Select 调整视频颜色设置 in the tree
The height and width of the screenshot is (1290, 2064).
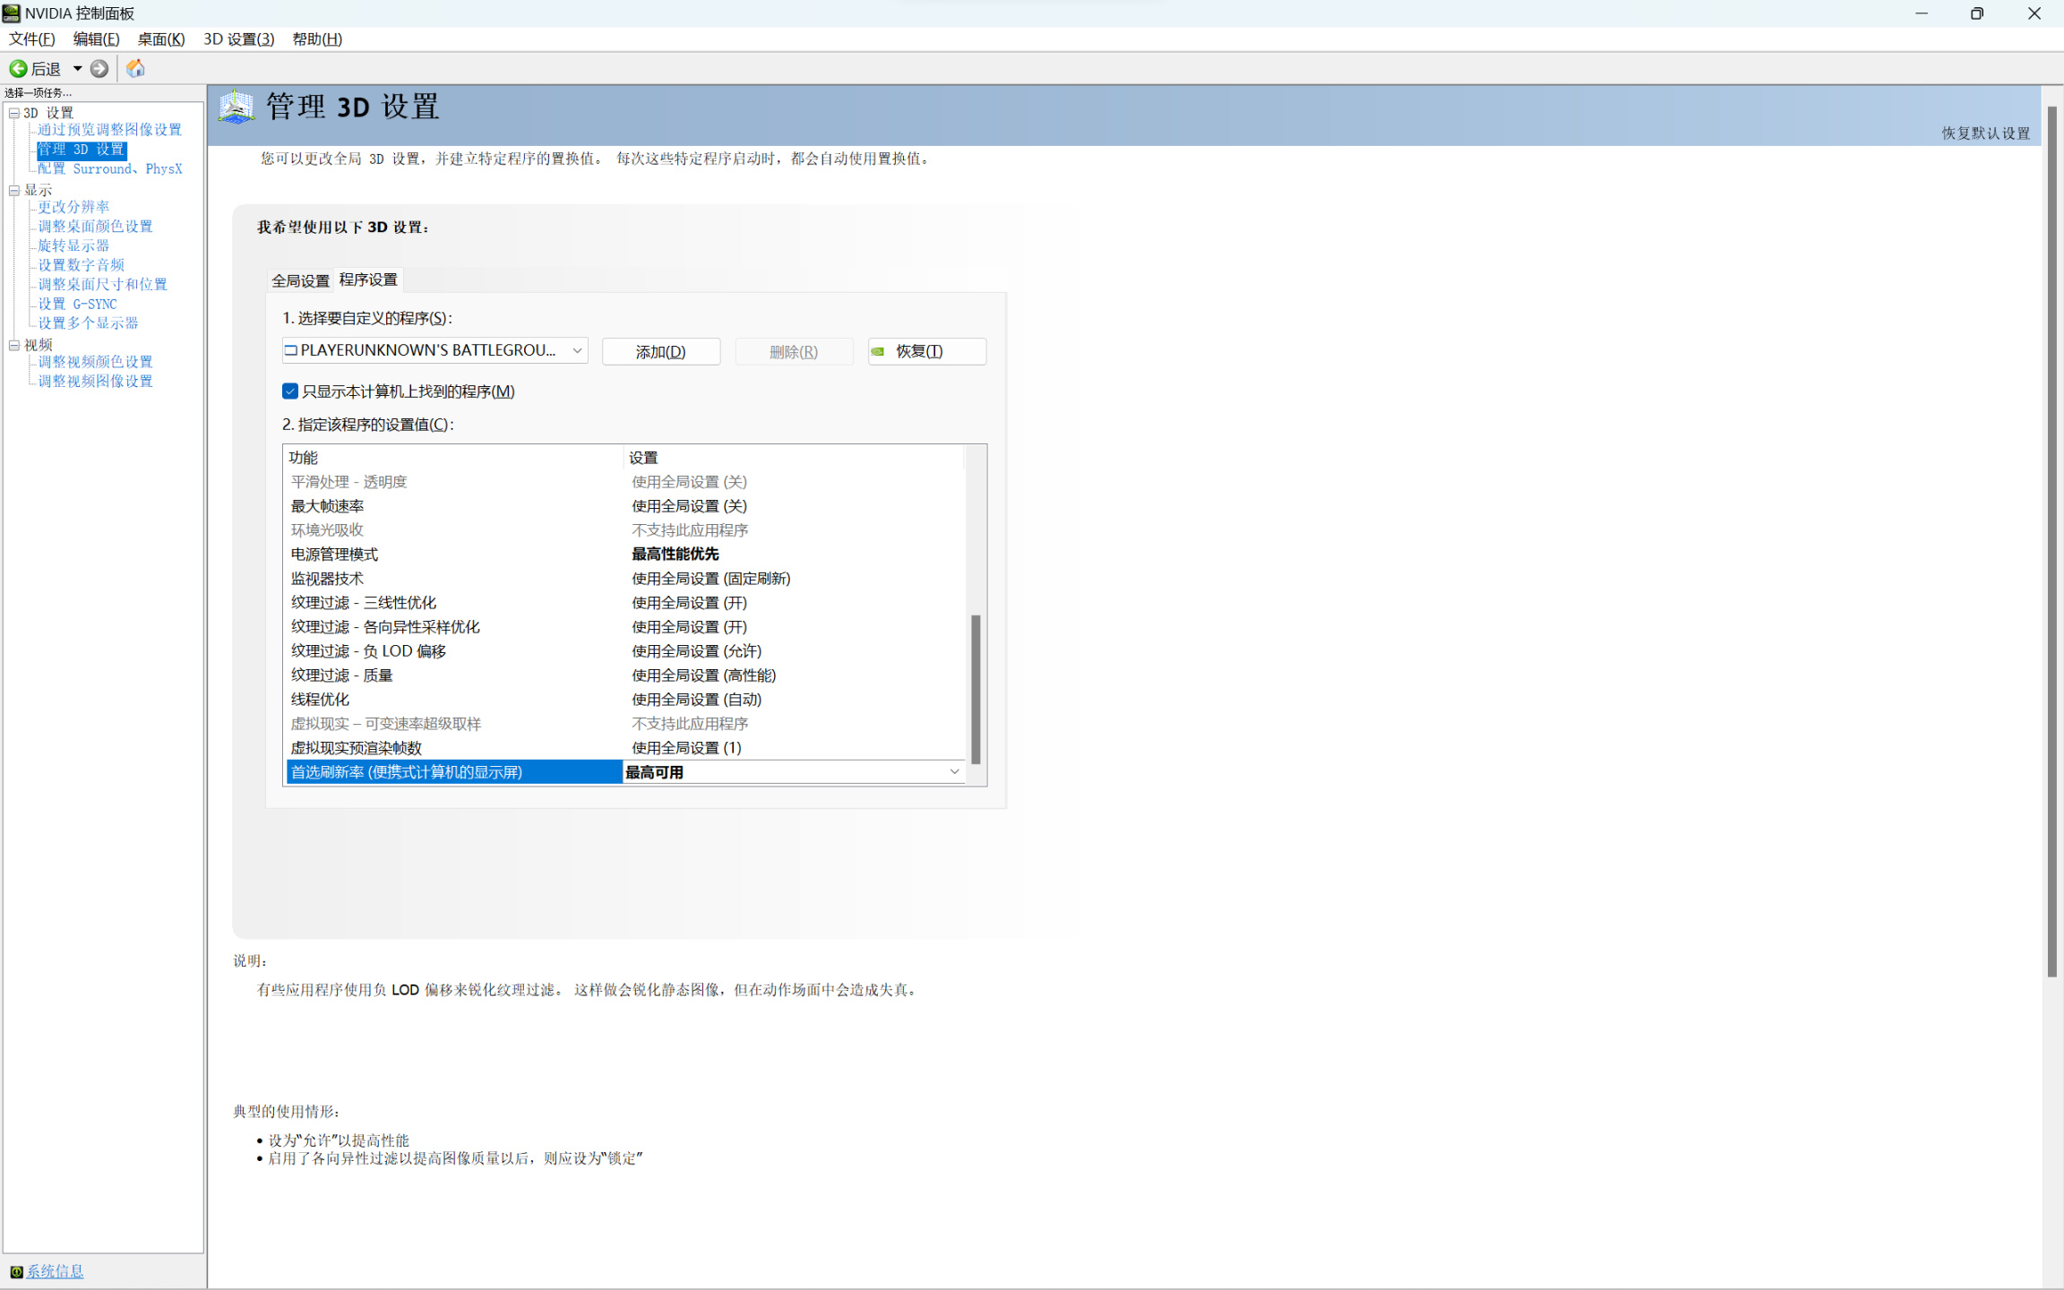point(95,362)
